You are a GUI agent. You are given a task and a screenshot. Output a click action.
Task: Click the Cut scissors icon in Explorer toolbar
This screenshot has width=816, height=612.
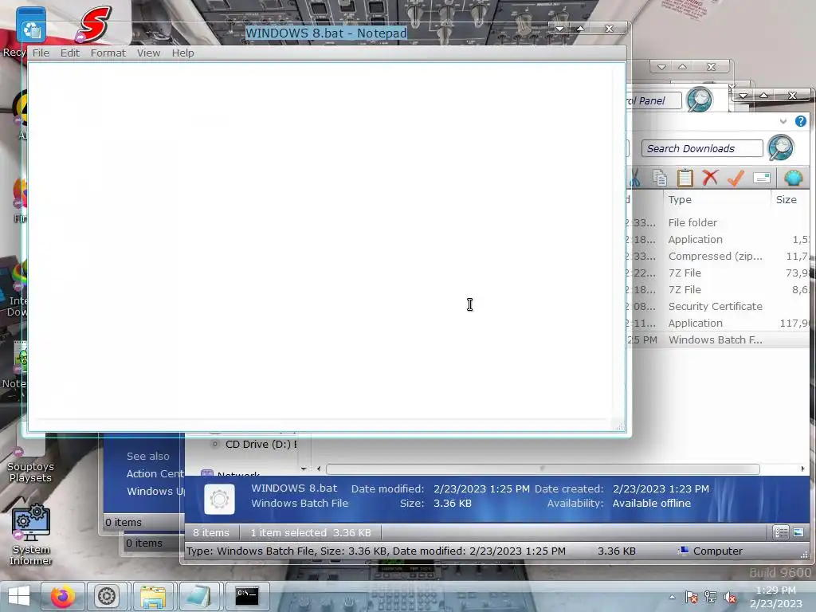tap(634, 178)
